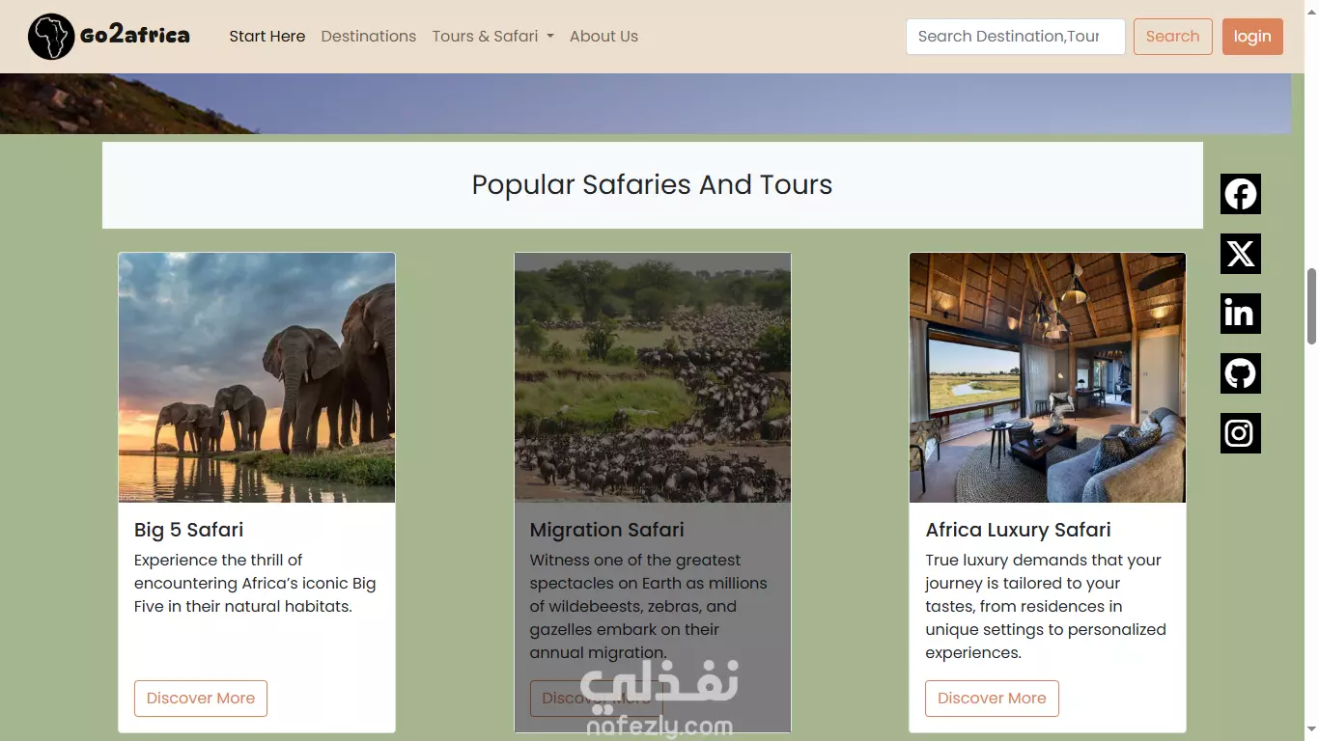Select the Africa Luxury Safari card title
This screenshot has width=1319, height=741.
[x=1019, y=530]
